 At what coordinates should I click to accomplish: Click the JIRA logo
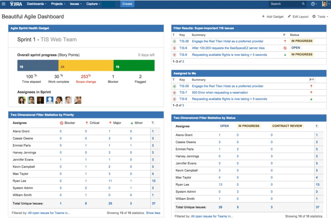point(16,4)
